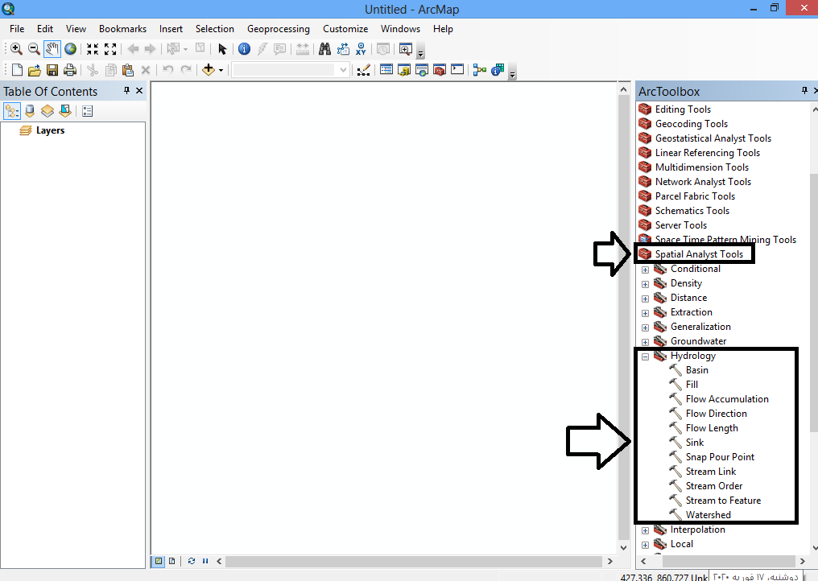The height and width of the screenshot is (581, 818).
Task: Open the Windows menu
Action: [x=400, y=29]
